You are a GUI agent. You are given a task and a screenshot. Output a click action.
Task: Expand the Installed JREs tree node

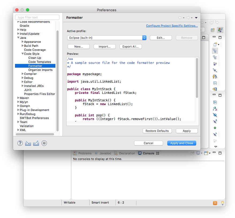click(x=22, y=86)
